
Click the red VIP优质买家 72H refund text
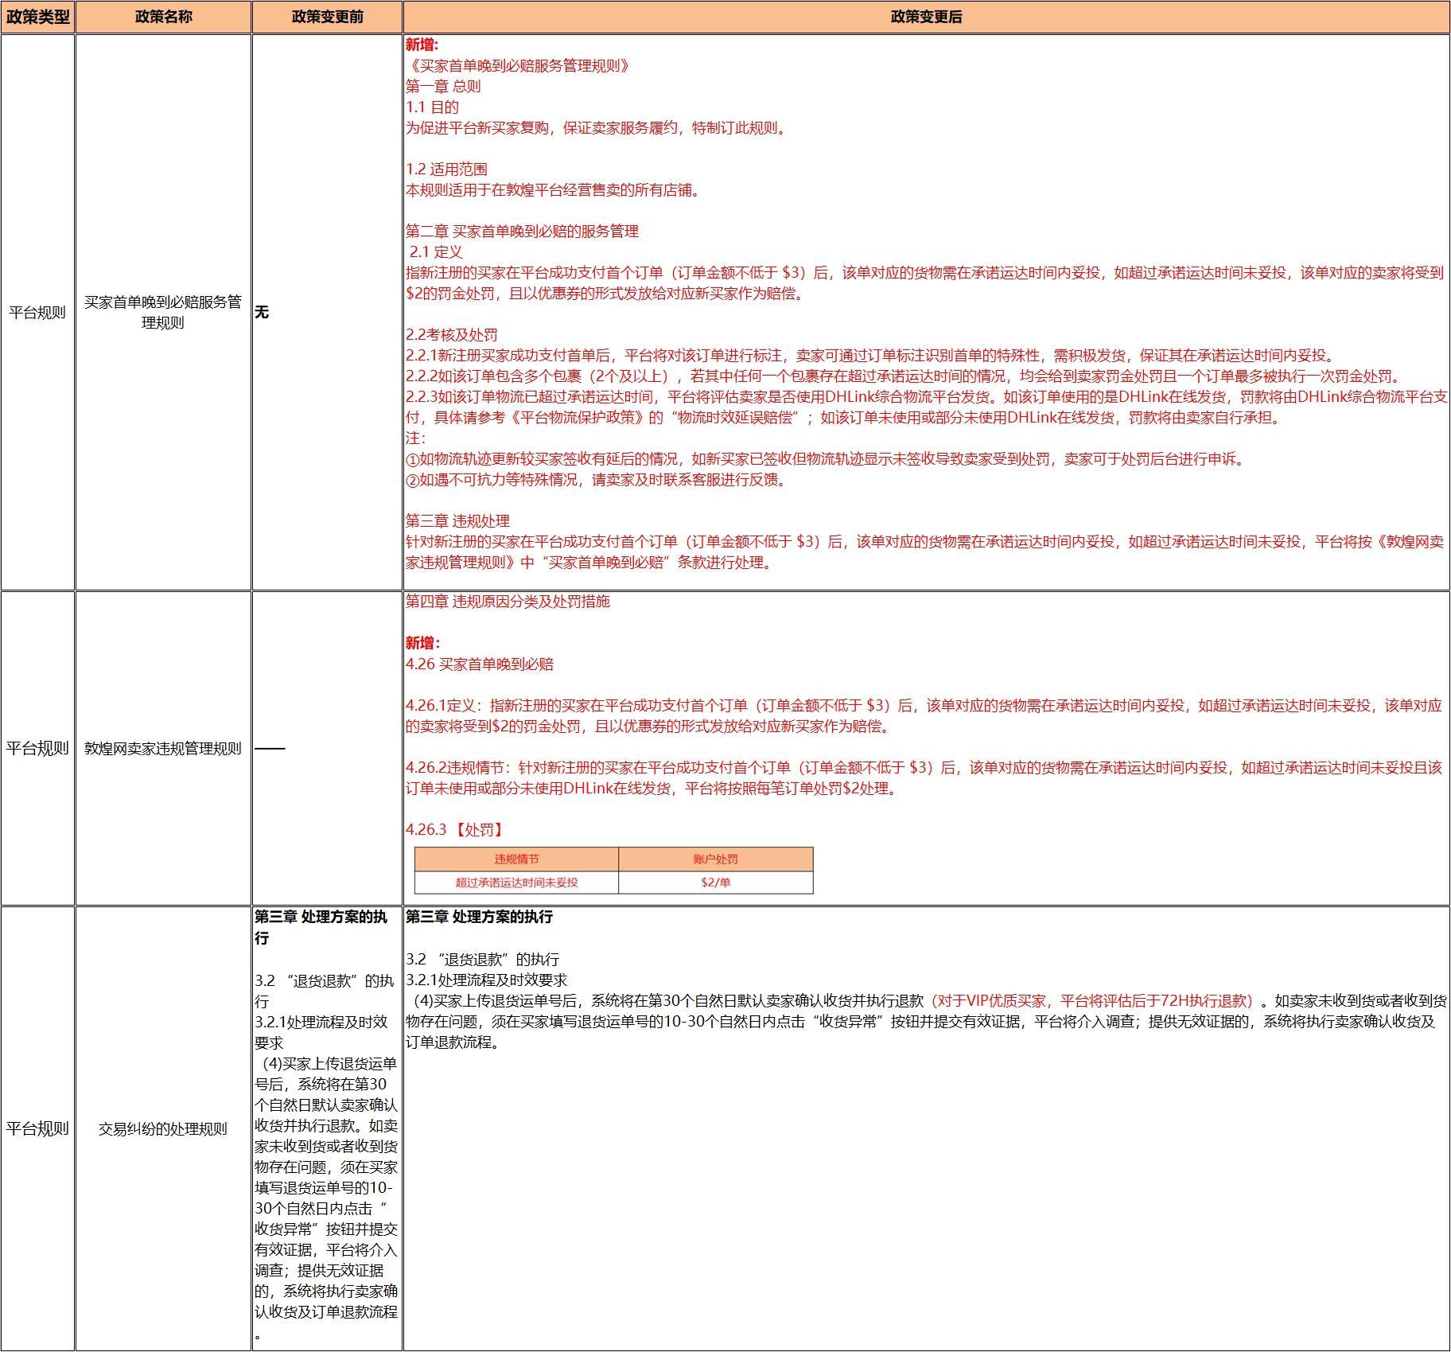[1094, 1001]
